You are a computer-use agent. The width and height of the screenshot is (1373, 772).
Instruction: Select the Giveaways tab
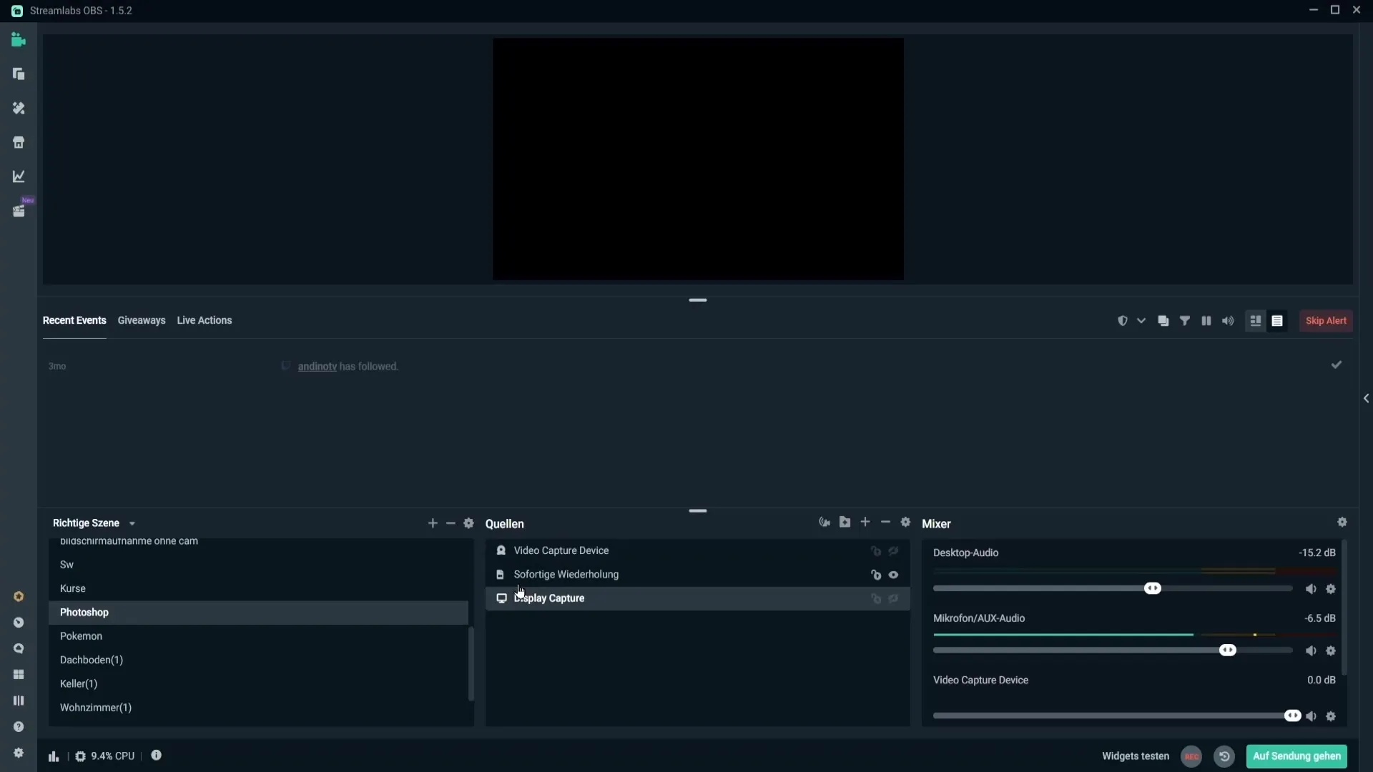coord(142,320)
